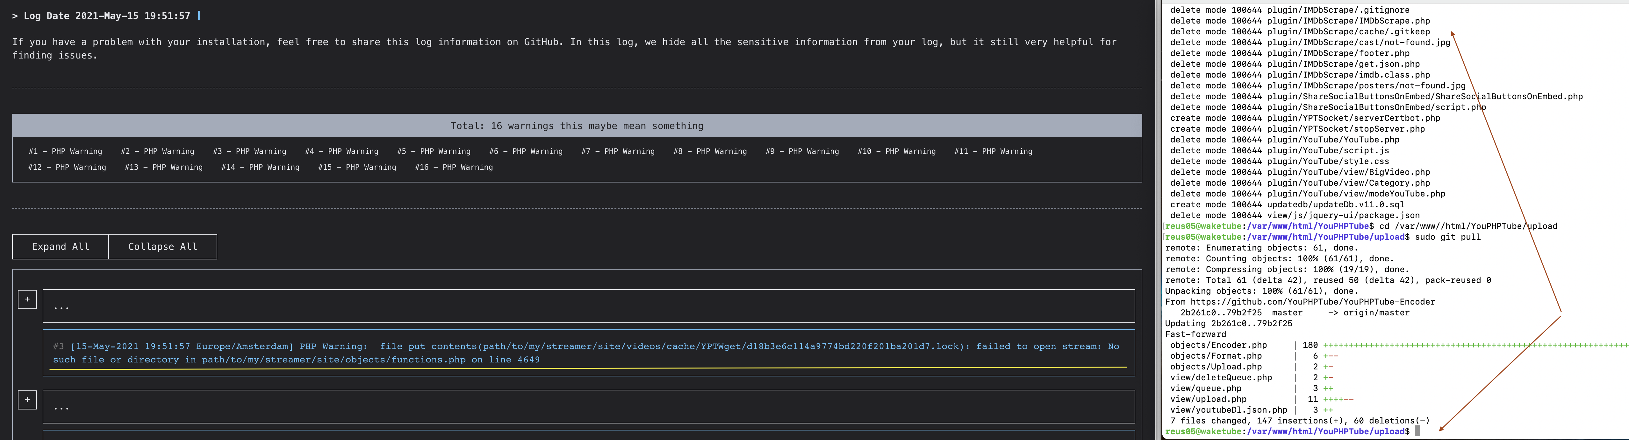Go to #7 – PHP Warning link
This screenshot has width=1629, height=440.
click(x=618, y=152)
